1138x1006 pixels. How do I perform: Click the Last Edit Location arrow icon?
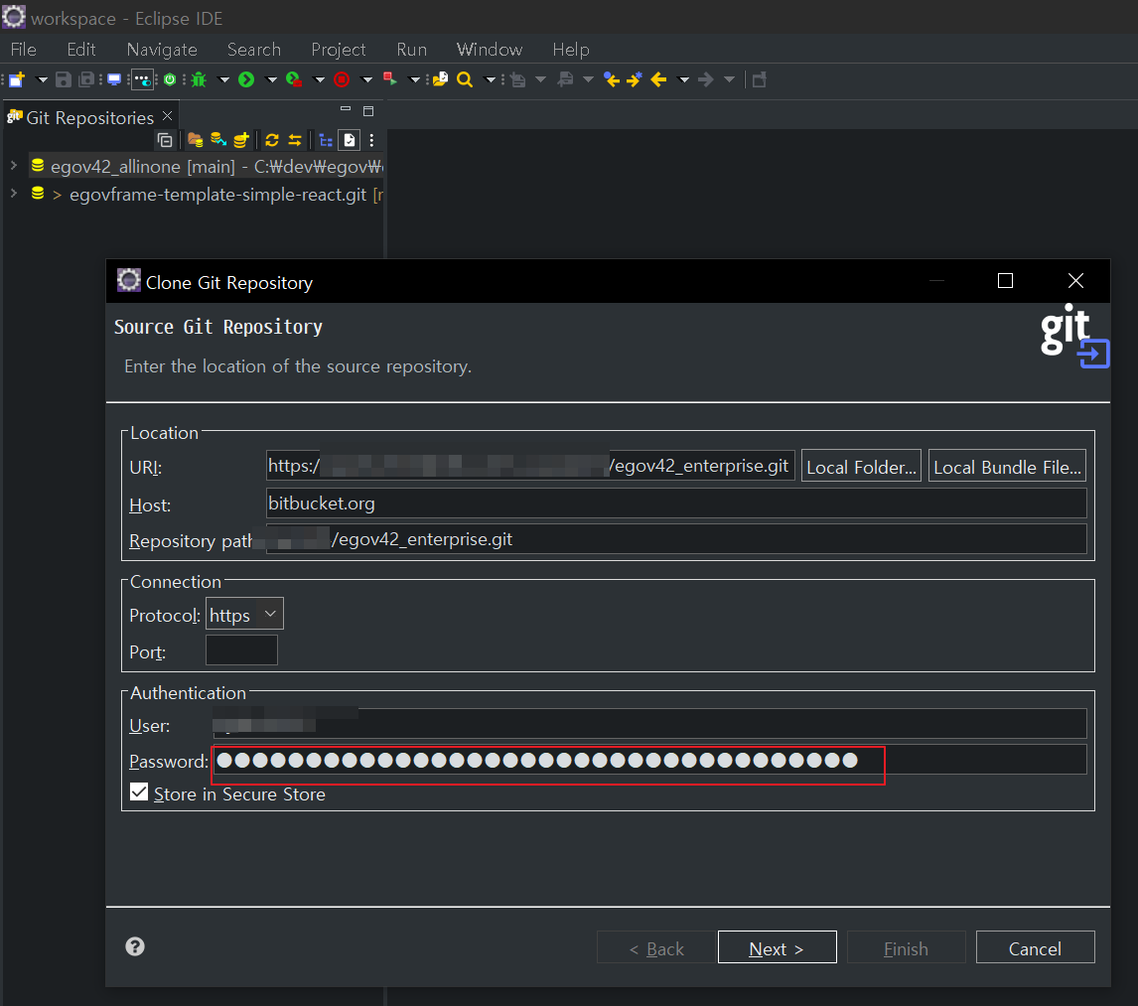pos(612,79)
